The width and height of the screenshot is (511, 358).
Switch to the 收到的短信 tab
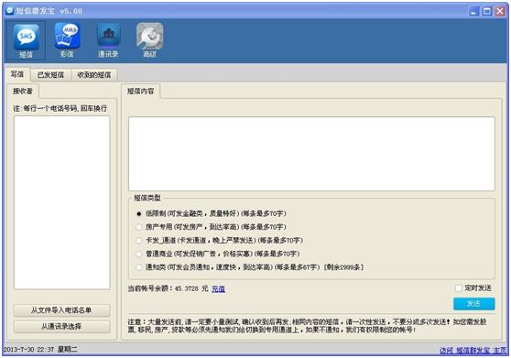point(93,75)
